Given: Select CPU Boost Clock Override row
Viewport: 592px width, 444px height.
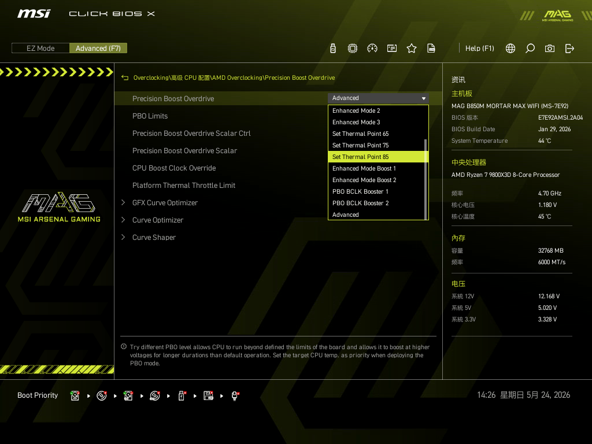Looking at the screenshot, I should [278, 168].
